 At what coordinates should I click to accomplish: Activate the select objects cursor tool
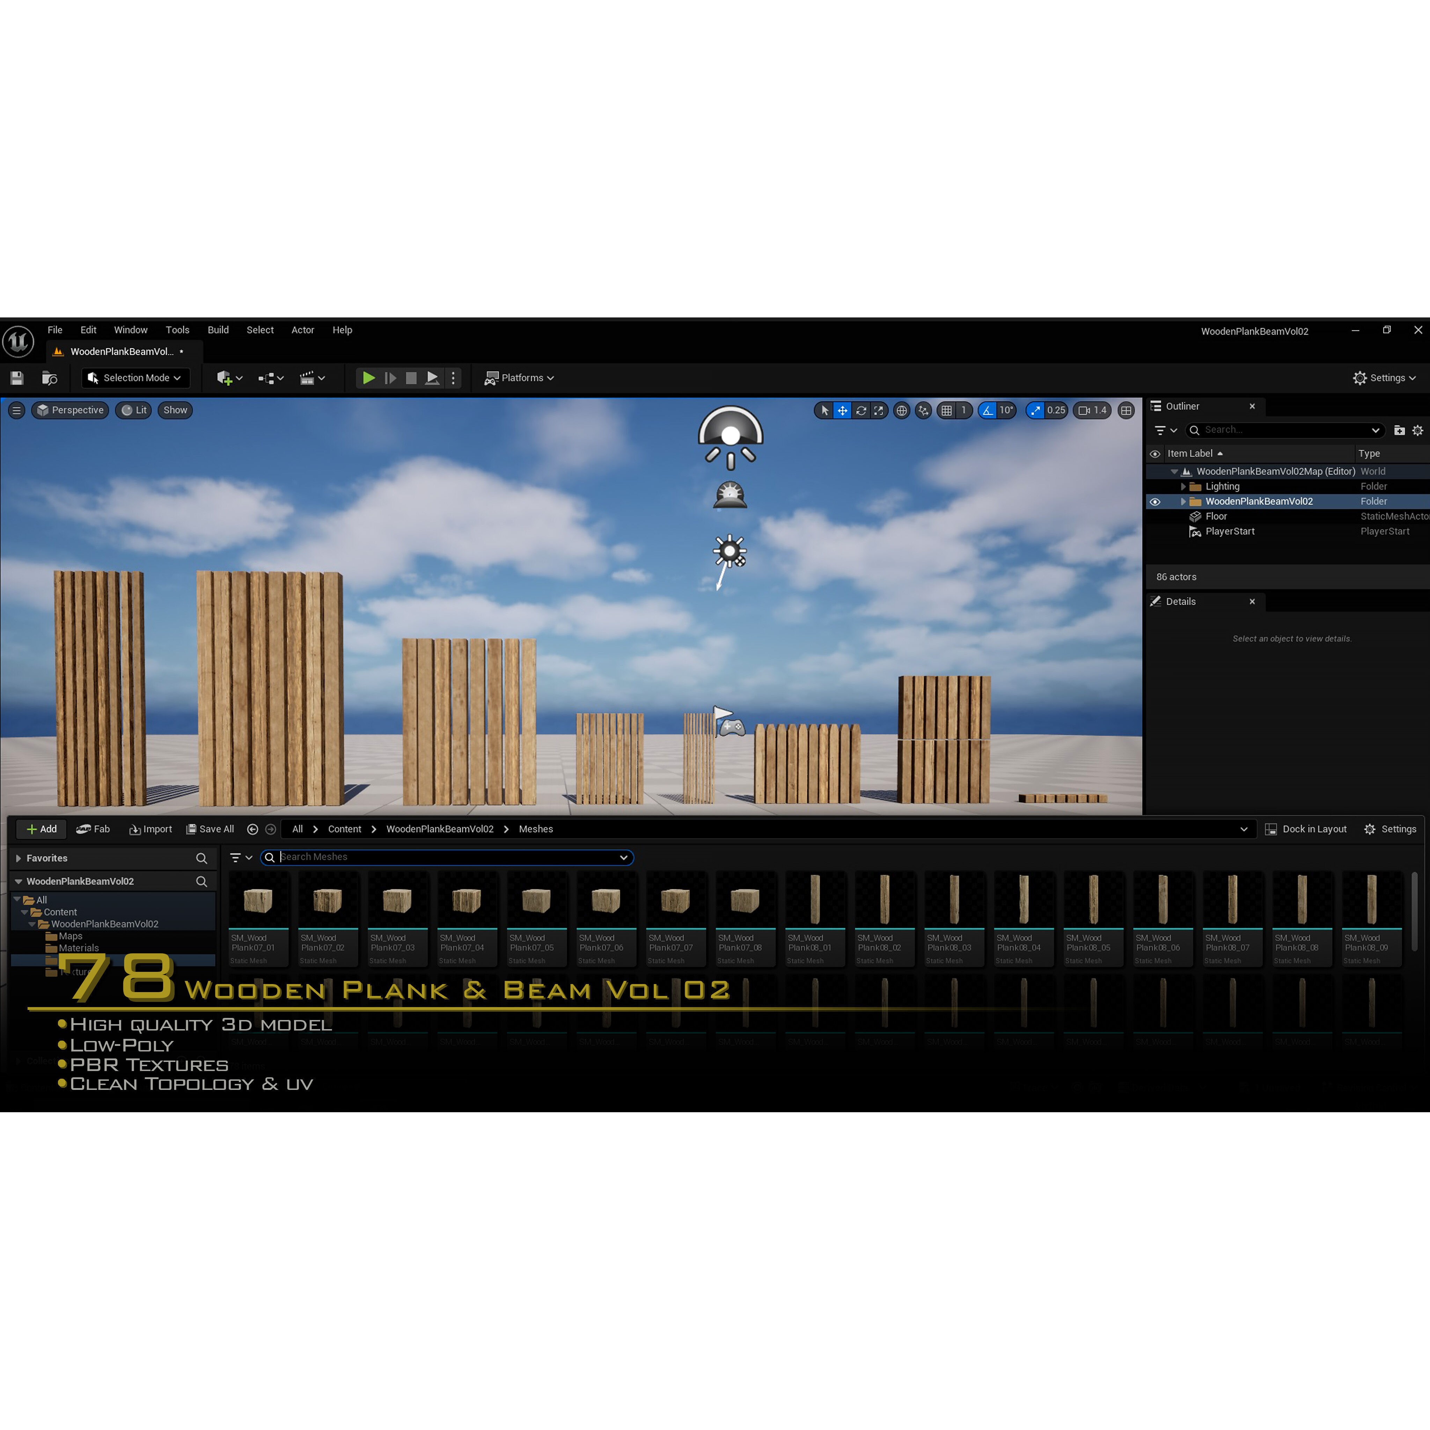[x=824, y=410]
